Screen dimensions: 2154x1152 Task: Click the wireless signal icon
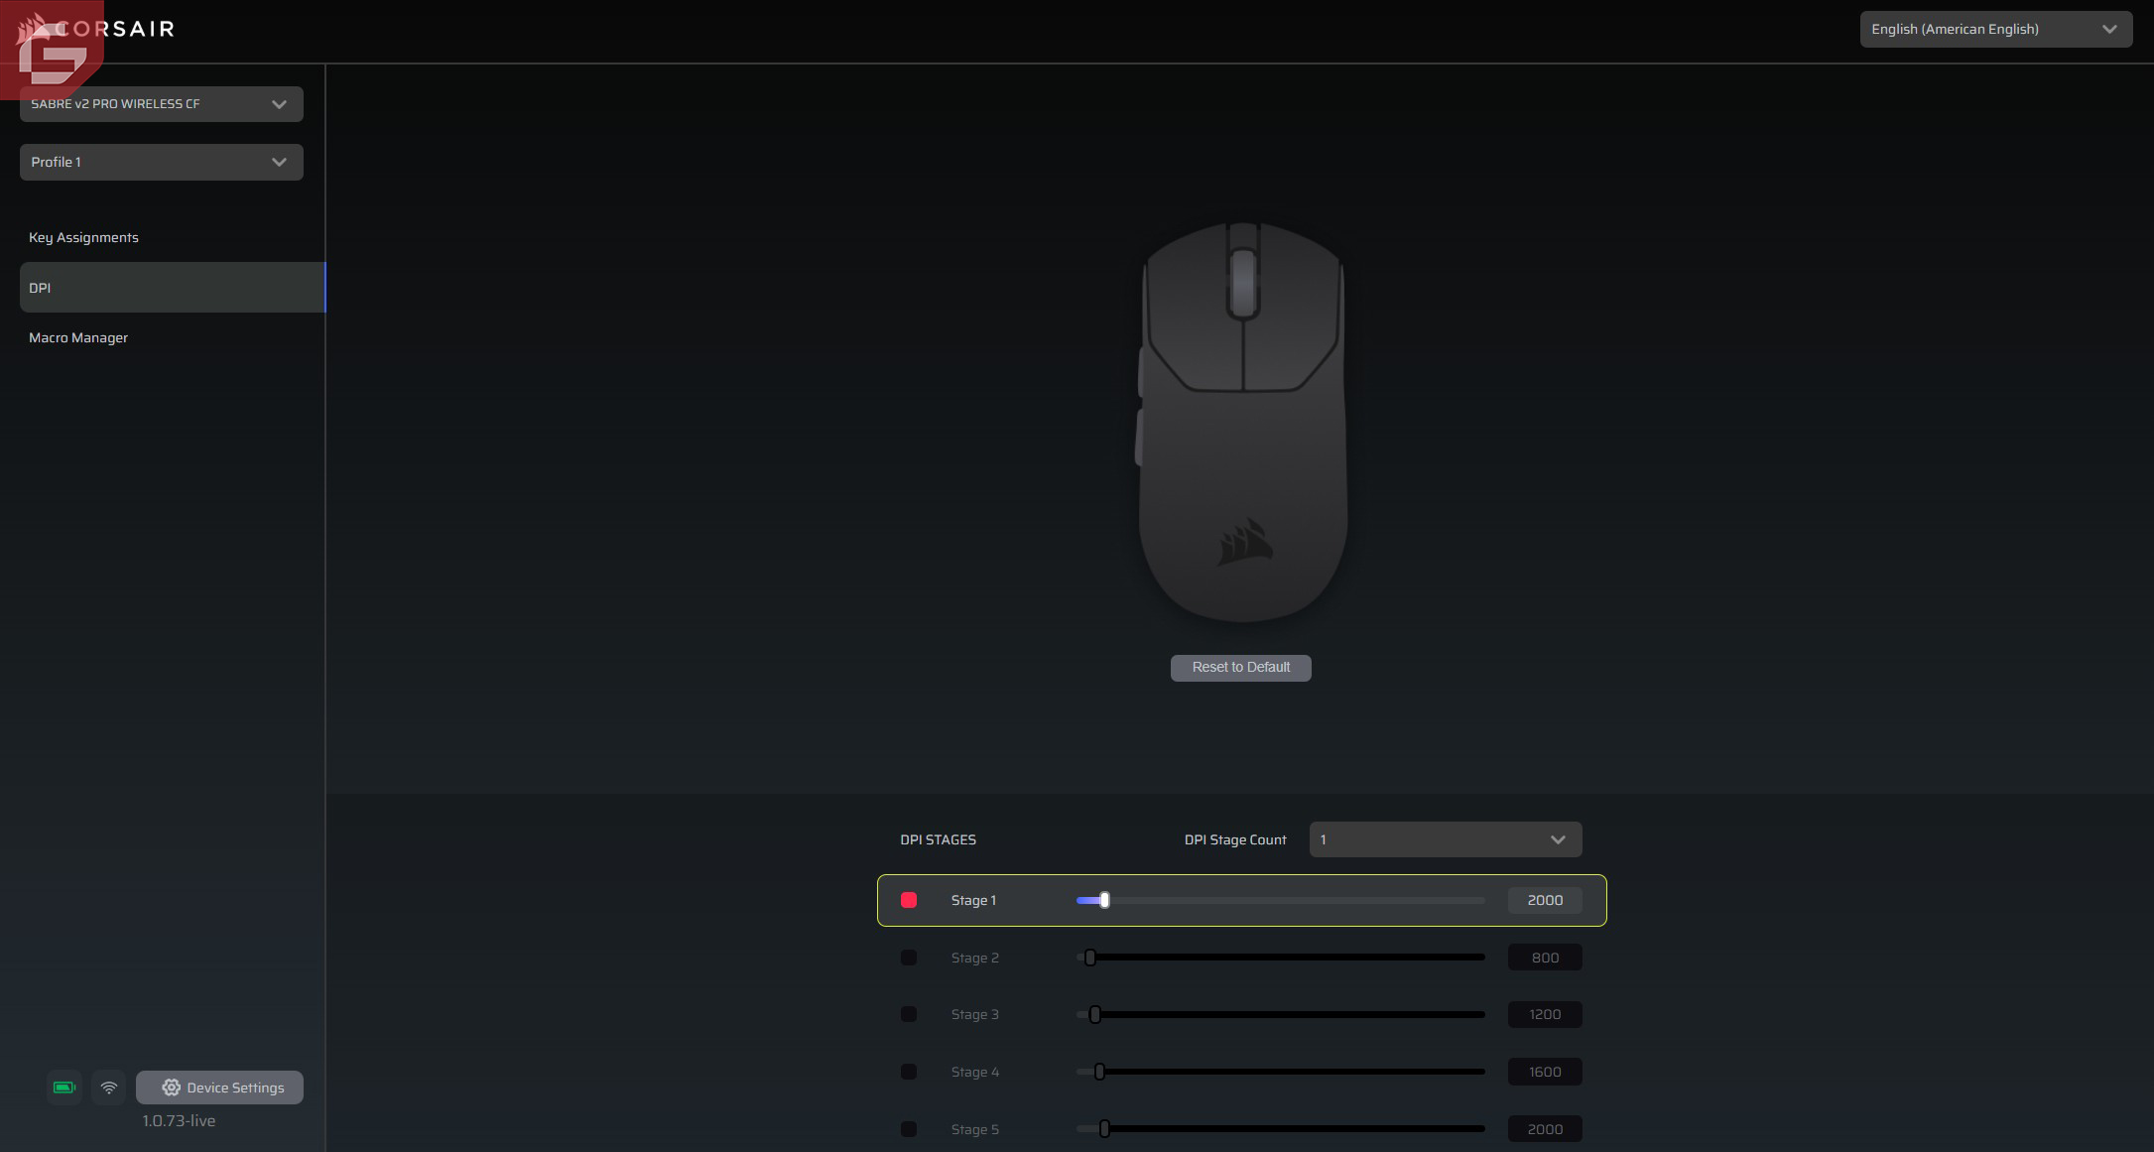(x=108, y=1087)
